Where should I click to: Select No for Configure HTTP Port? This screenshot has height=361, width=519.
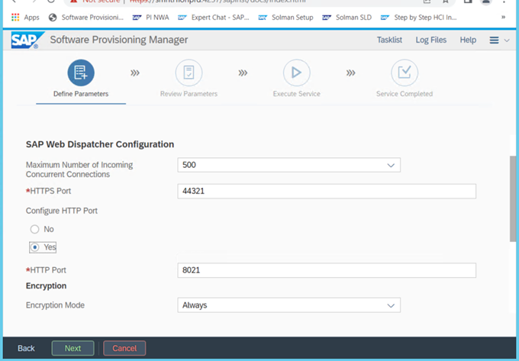[34, 229]
